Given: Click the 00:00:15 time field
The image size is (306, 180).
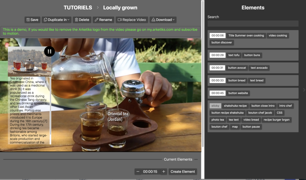Looking at the screenshot, I should click(150, 172).
